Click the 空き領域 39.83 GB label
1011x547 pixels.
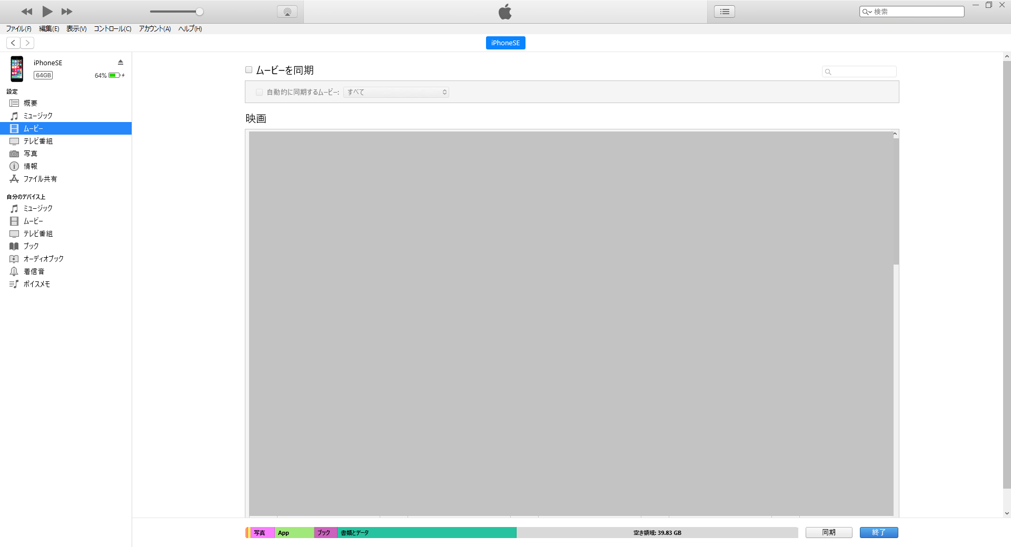click(657, 533)
